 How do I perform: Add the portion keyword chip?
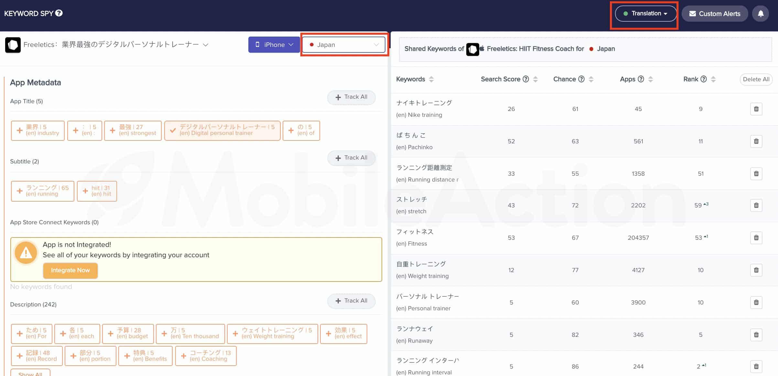click(91, 356)
